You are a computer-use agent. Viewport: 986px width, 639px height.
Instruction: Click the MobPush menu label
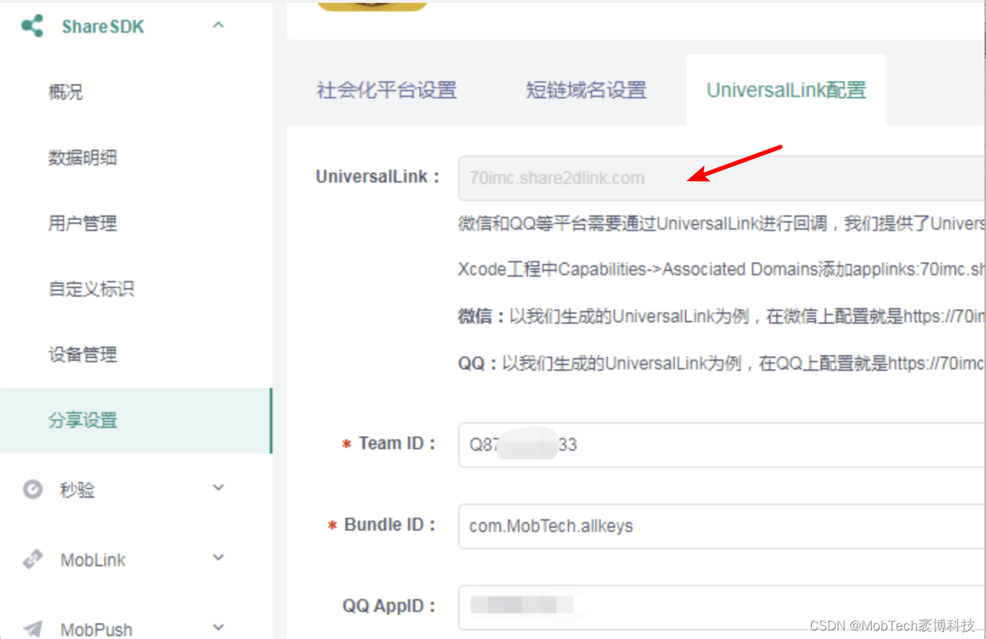[96, 629]
